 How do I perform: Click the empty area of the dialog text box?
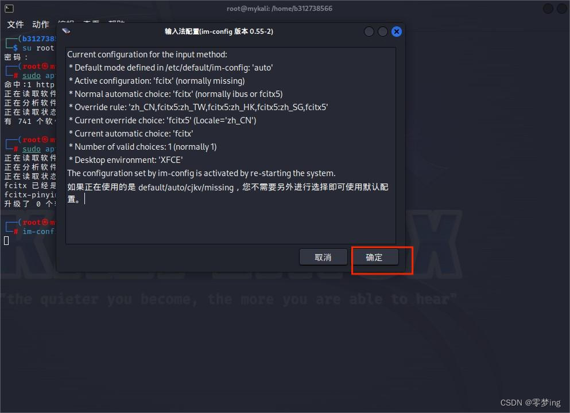[x=231, y=224]
